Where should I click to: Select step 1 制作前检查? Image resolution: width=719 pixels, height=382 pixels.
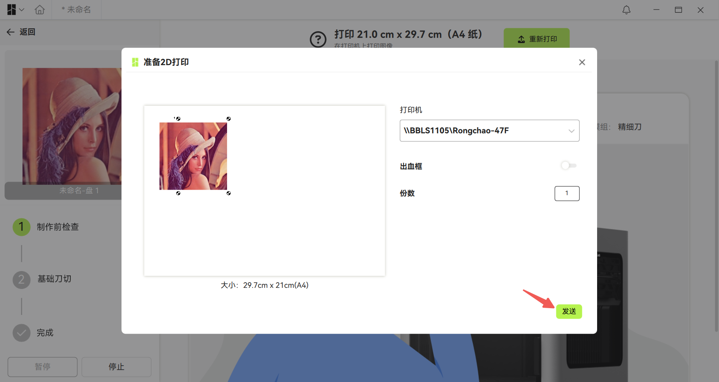(46, 227)
